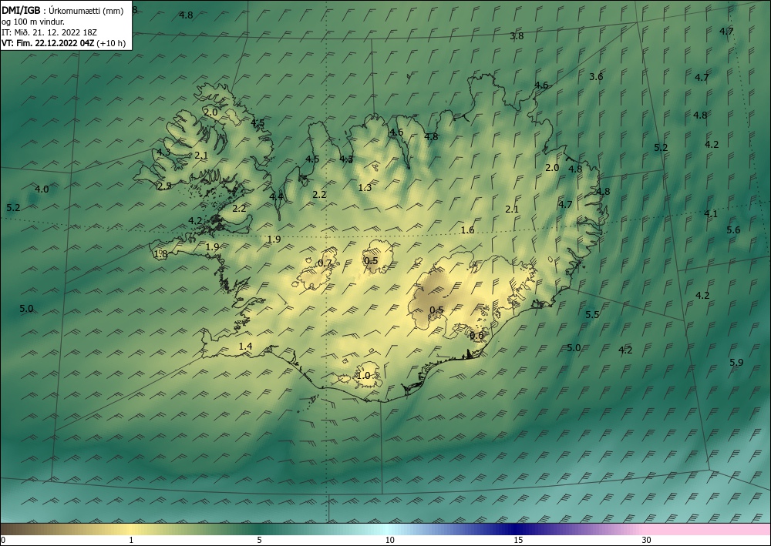
Task: Click the subtitle "og 100 m vindur."
Action: click(32, 22)
